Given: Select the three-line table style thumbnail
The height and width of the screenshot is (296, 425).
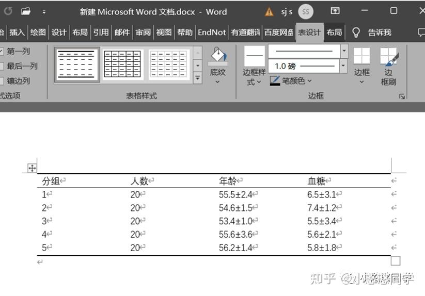Looking at the screenshot, I should [77, 64].
